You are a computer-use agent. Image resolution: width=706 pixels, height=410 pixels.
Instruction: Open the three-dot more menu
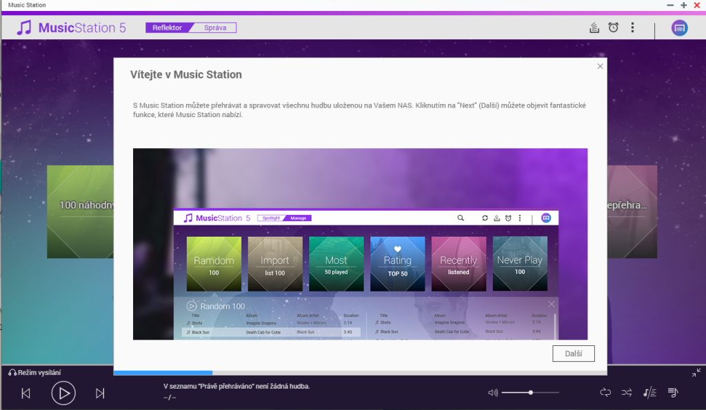tap(633, 28)
